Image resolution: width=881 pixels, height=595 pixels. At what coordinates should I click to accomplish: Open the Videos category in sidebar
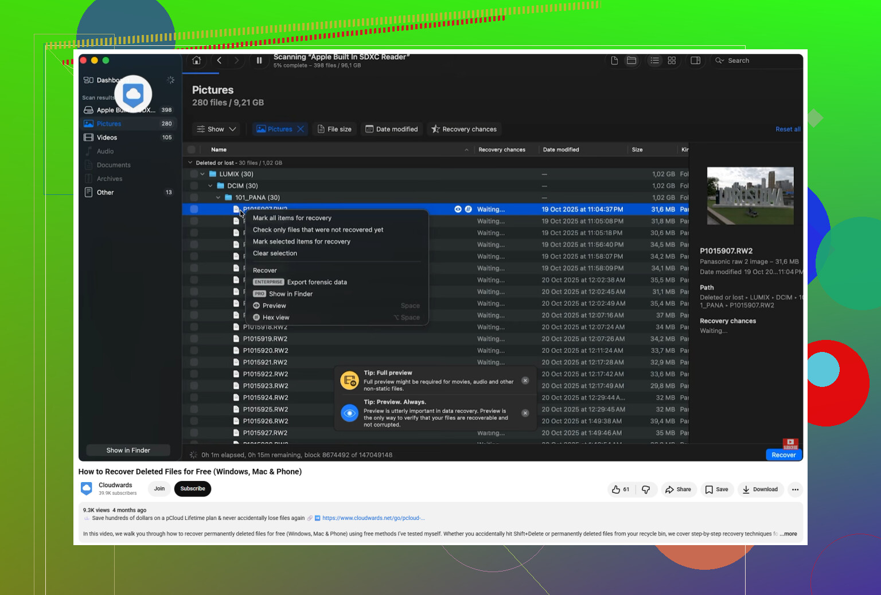(128, 137)
